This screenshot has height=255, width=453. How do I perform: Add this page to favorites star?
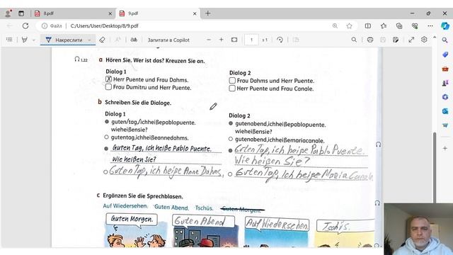tap(349, 26)
